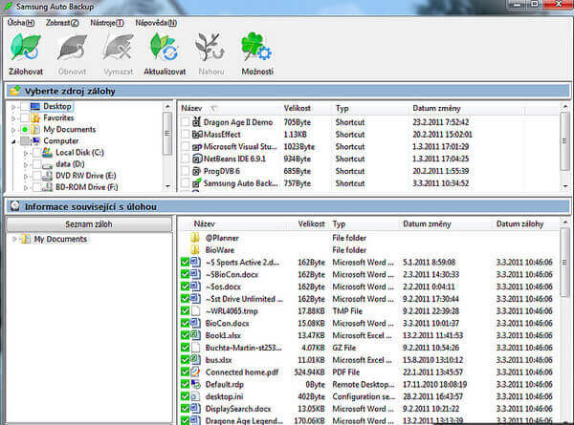The height and width of the screenshot is (425, 574).
Task: Click the MassEffect shortcut icon
Action: [x=197, y=135]
